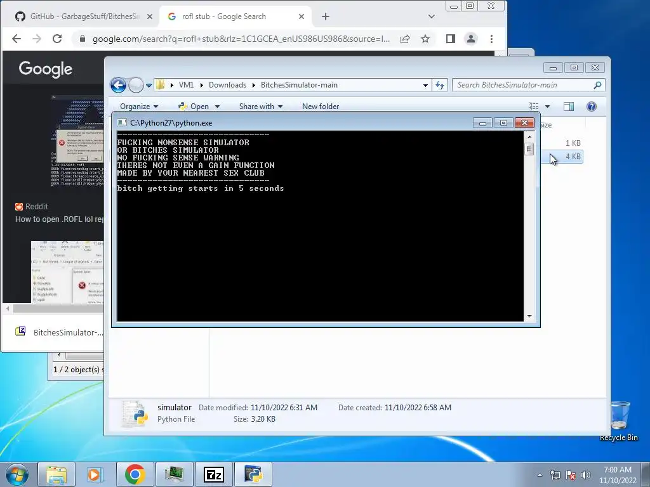This screenshot has width=650, height=487.
Task: Expand the Open button dropdown arrow
Action: [x=217, y=107]
